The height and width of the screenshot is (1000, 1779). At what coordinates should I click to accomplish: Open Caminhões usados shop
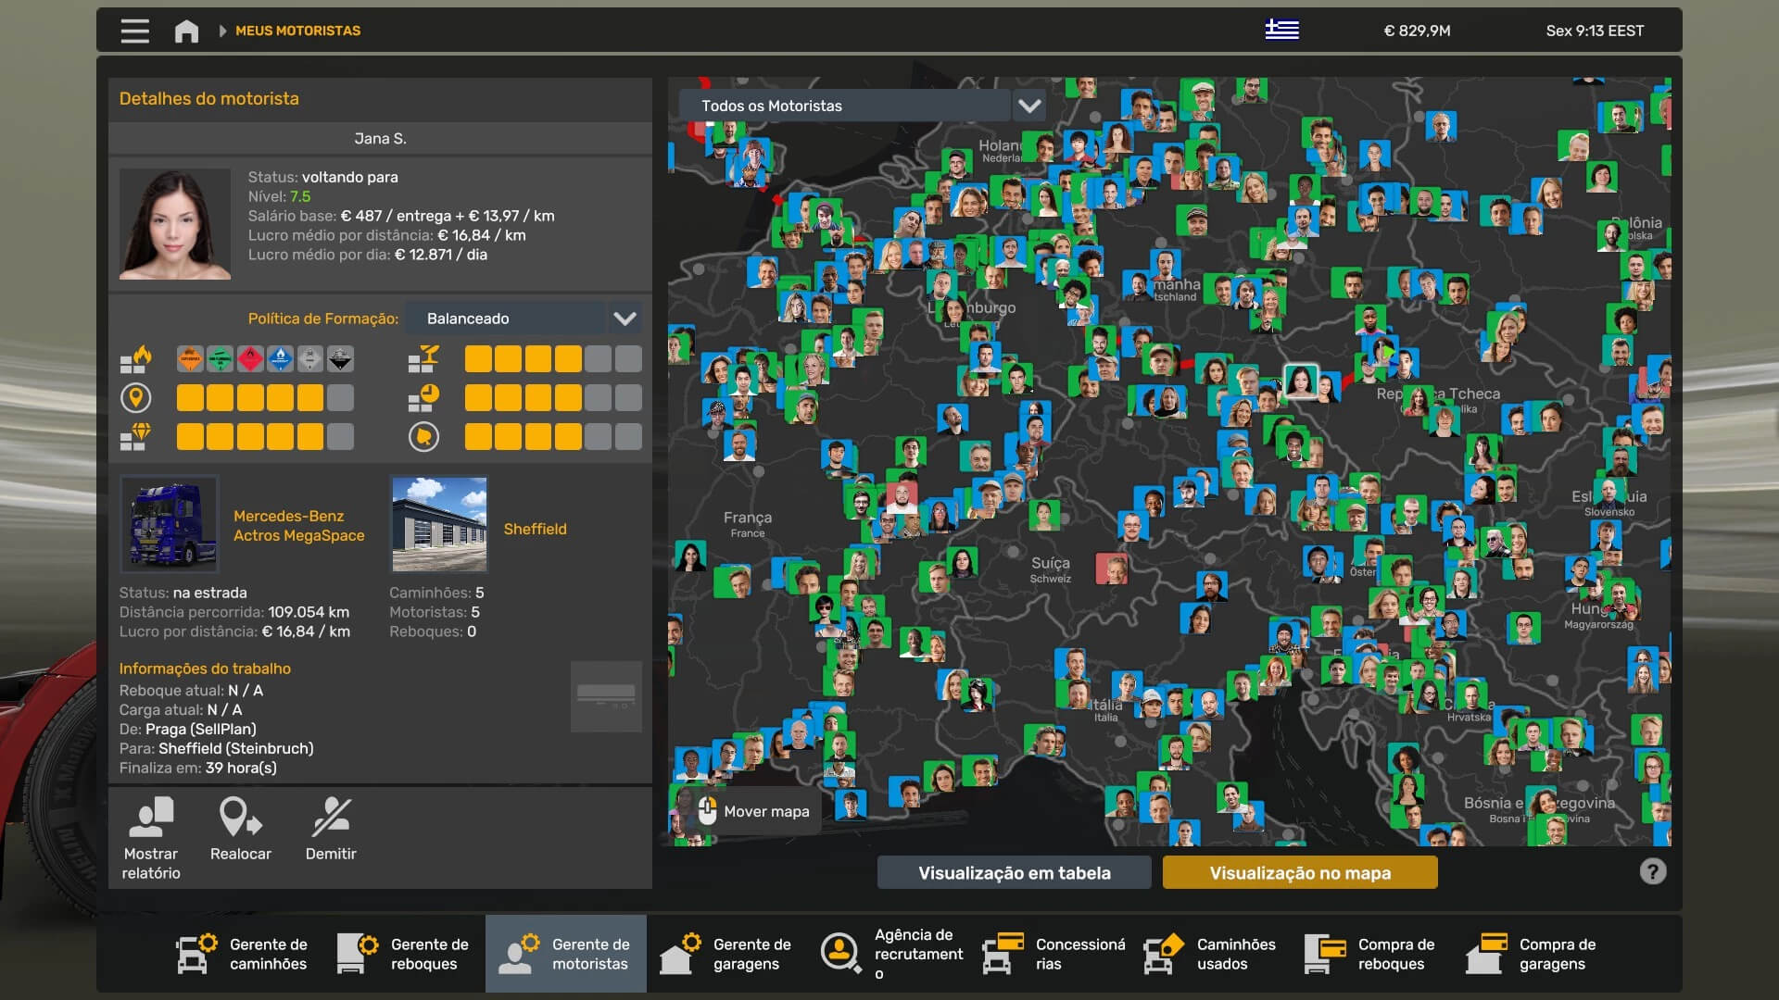[1210, 954]
